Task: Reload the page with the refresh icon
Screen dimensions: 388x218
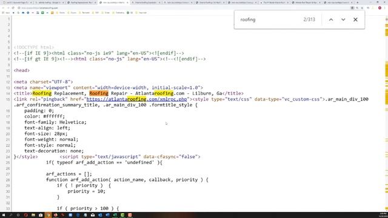Action: [x=13, y=8]
